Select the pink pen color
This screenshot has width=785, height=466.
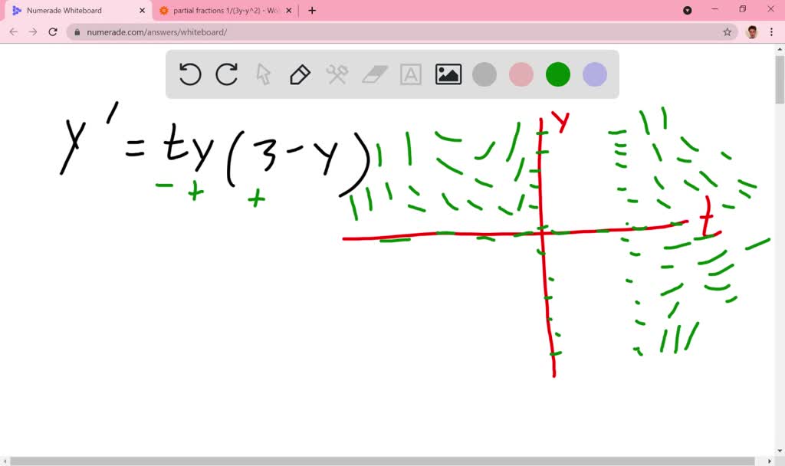coord(521,74)
